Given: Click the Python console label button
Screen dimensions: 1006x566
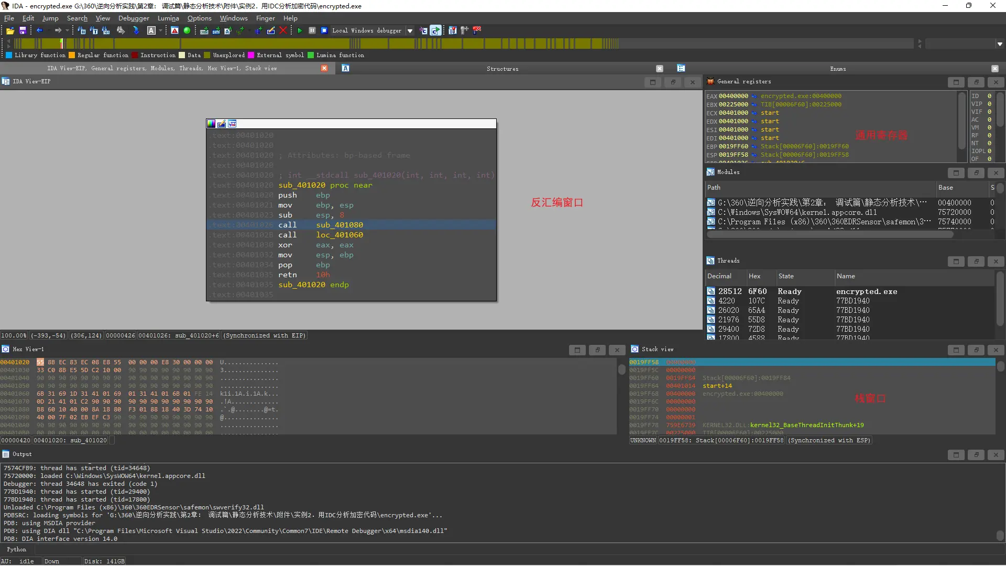Looking at the screenshot, I should 16,549.
